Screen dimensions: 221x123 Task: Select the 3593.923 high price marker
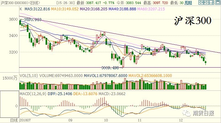pos(33,20)
